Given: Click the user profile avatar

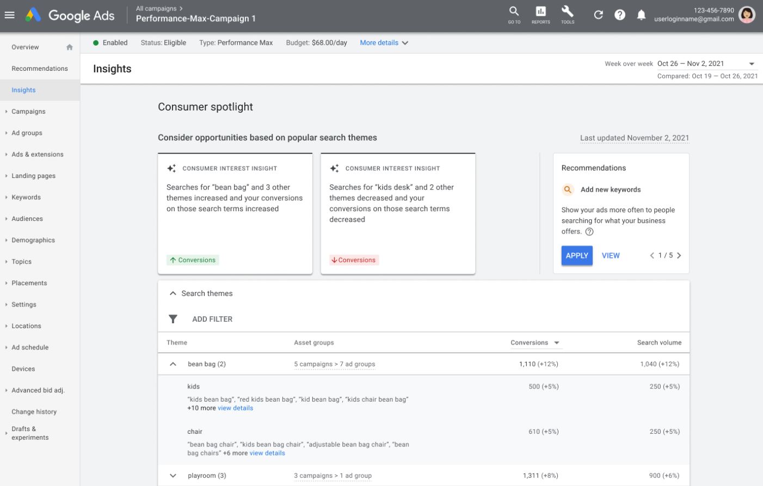Looking at the screenshot, I should (x=747, y=14).
